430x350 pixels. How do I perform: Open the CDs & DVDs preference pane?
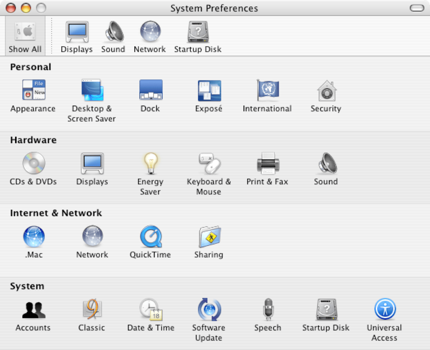pyautogui.click(x=33, y=169)
